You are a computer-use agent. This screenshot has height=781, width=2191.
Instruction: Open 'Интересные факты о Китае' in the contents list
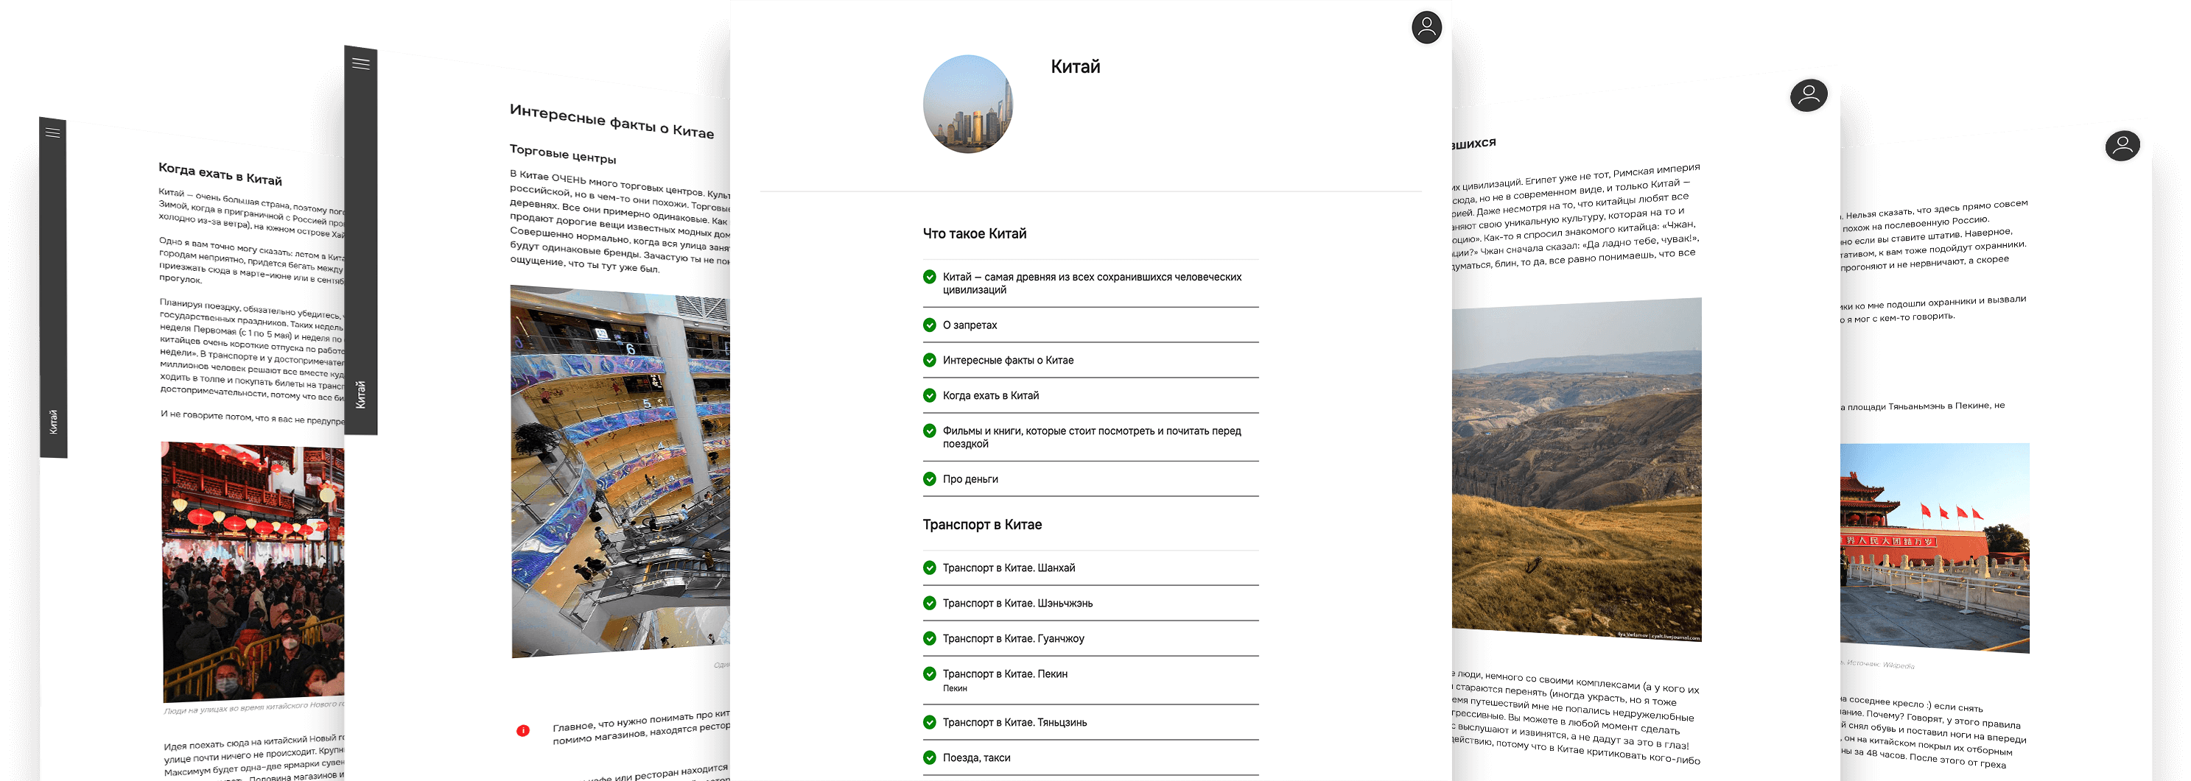click(x=1008, y=361)
